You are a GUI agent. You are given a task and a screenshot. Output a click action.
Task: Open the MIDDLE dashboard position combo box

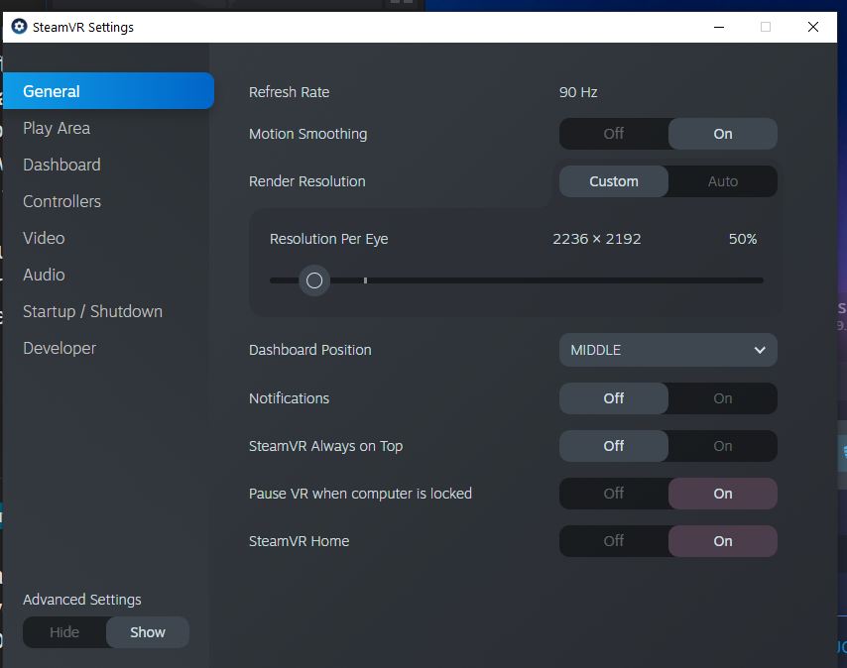[666, 350]
